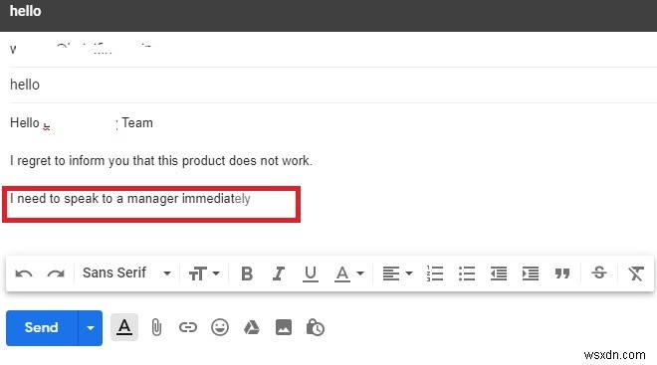Image resolution: width=657 pixels, height=365 pixels.
Task: Insert an emoji
Action: coord(220,327)
